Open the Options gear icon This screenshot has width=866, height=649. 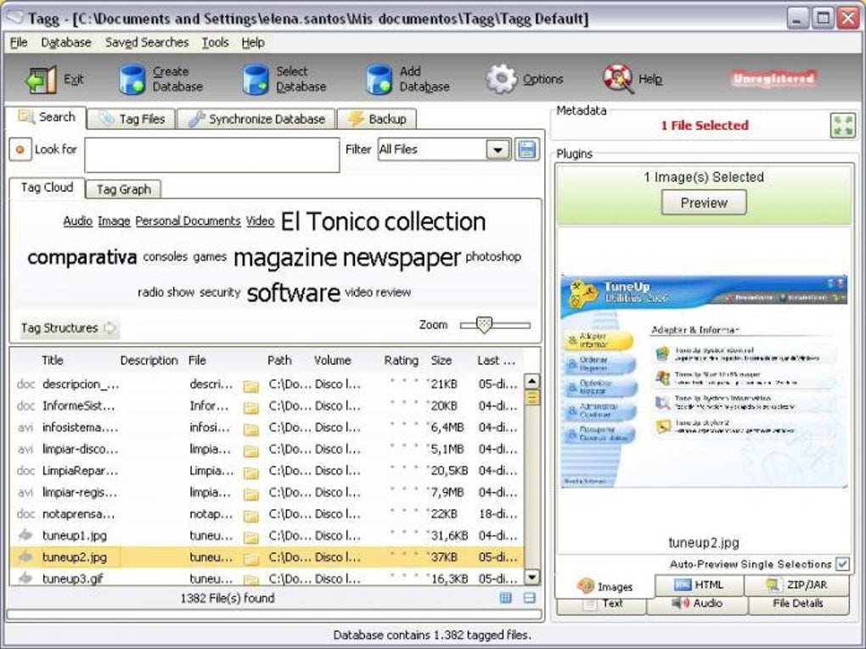501,77
